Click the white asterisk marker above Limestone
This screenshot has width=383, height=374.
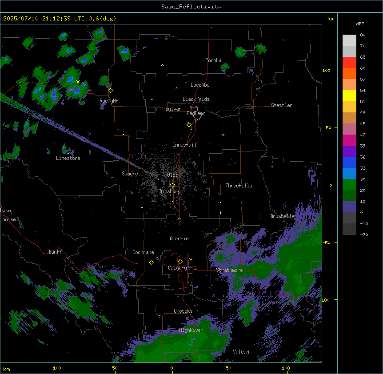[x=68, y=153]
